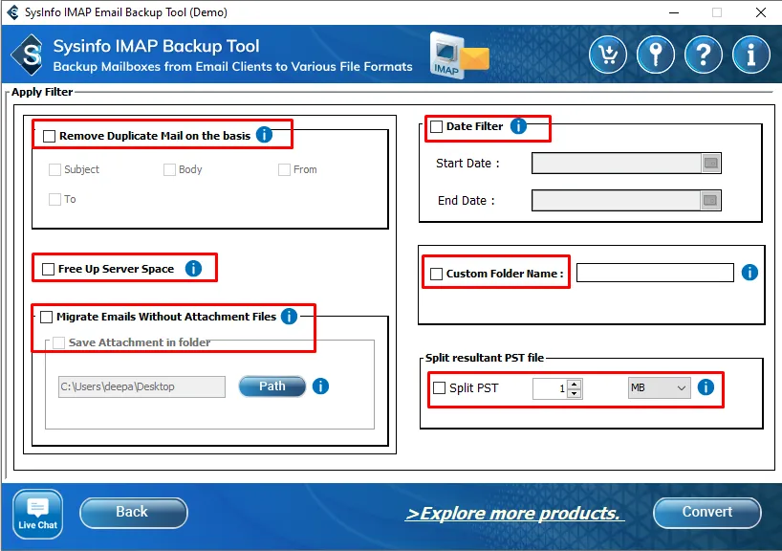
Task: Open End Date calendar picker icon
Action: [710, 201]
